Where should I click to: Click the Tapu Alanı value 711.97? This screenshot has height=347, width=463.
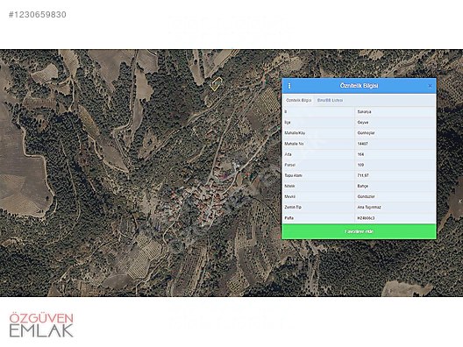click(x=363, y=175)
